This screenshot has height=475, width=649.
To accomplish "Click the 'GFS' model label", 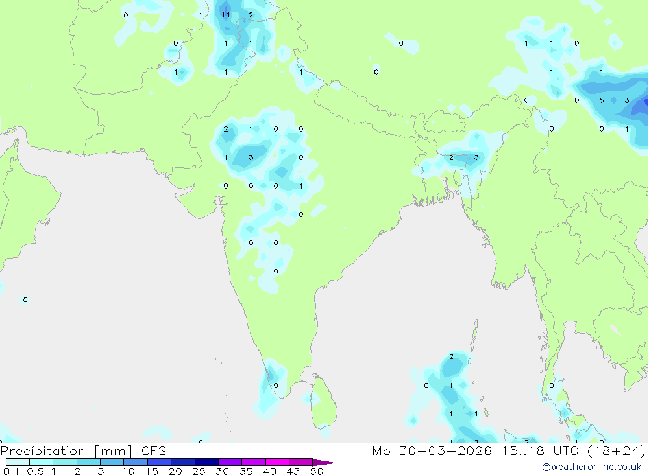I will [x=154, y=450].
